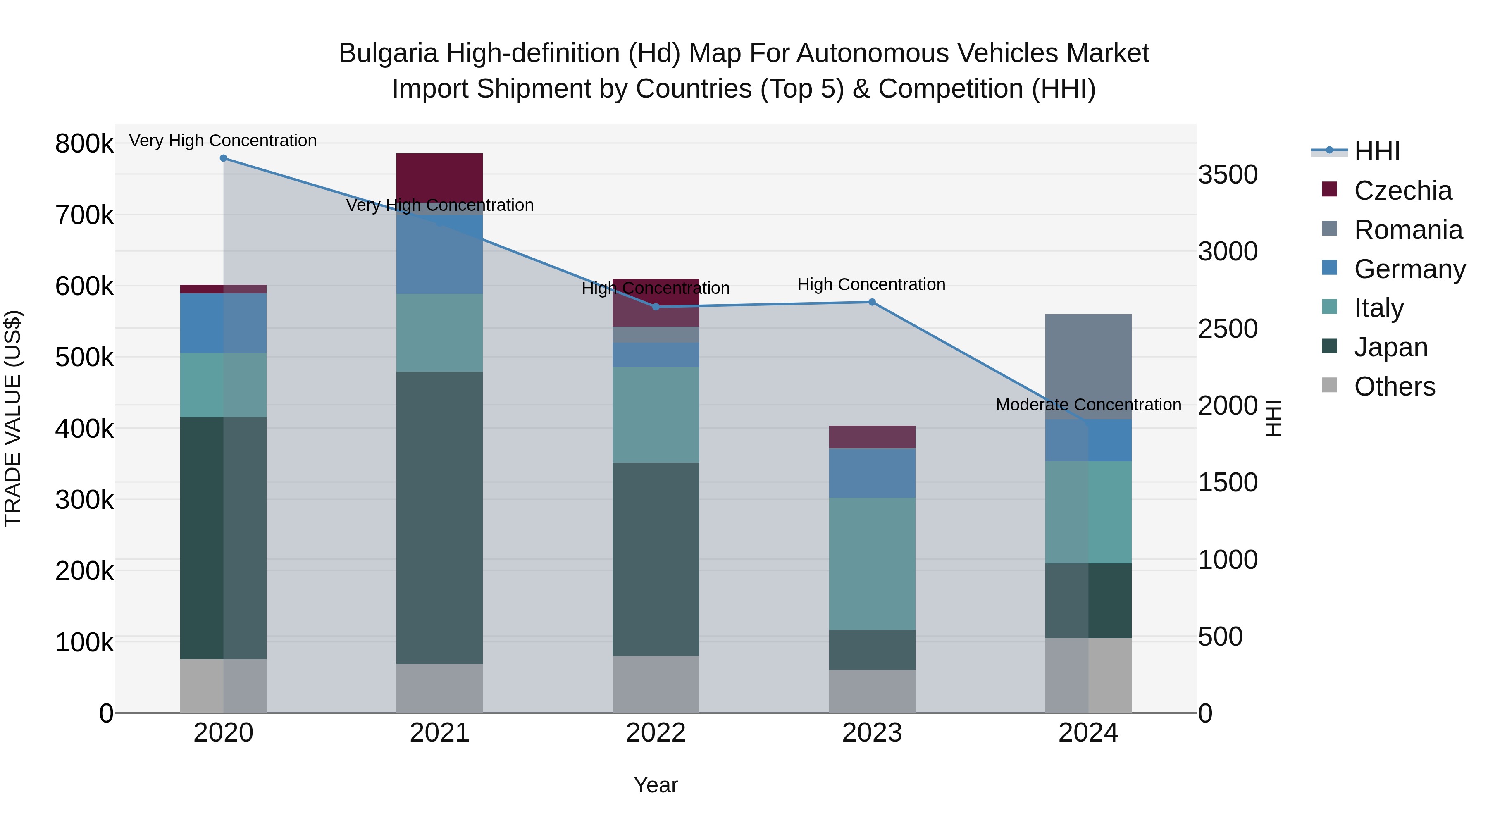Select HHI data point for 2022
Screen dimensions: 1488x837
(x=656, y=307)
